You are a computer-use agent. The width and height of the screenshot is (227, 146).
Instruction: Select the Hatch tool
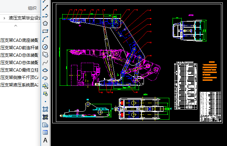[45, 109]
